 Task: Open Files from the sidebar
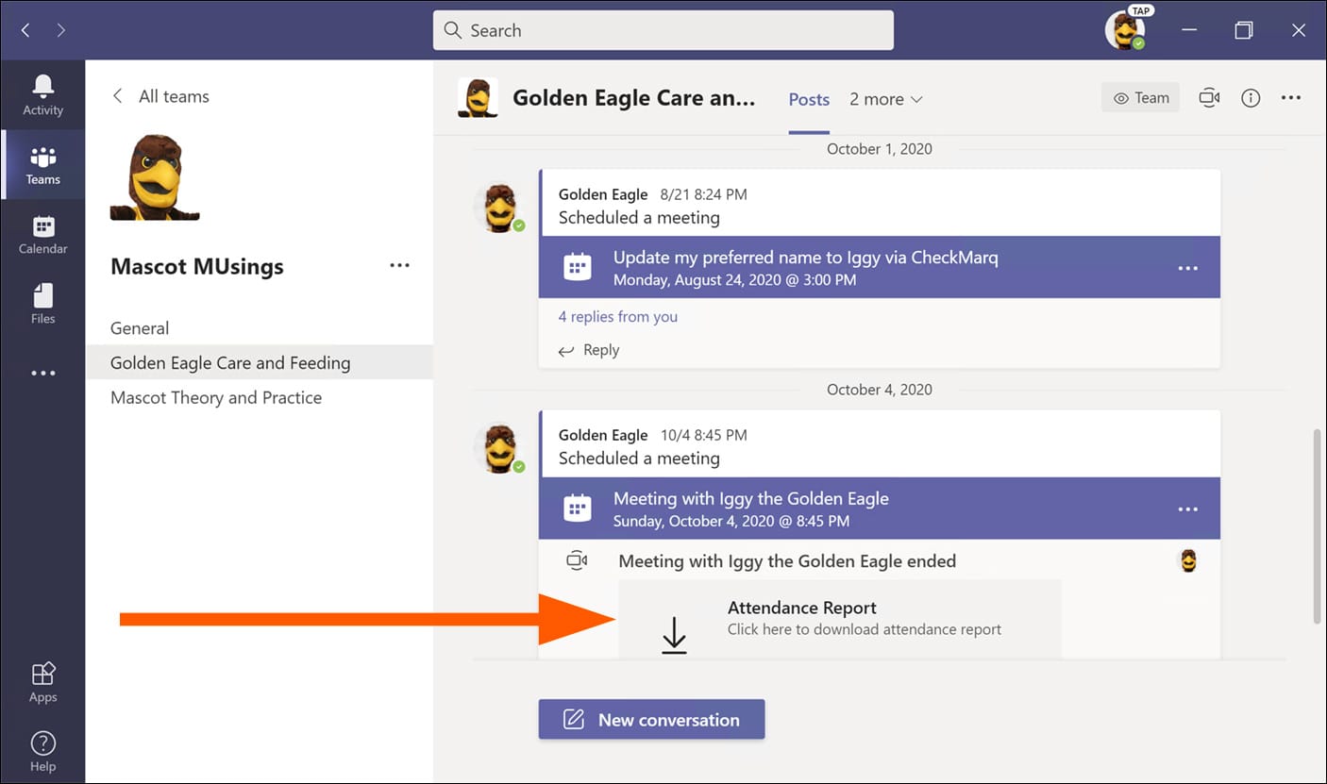click(42, 304)
